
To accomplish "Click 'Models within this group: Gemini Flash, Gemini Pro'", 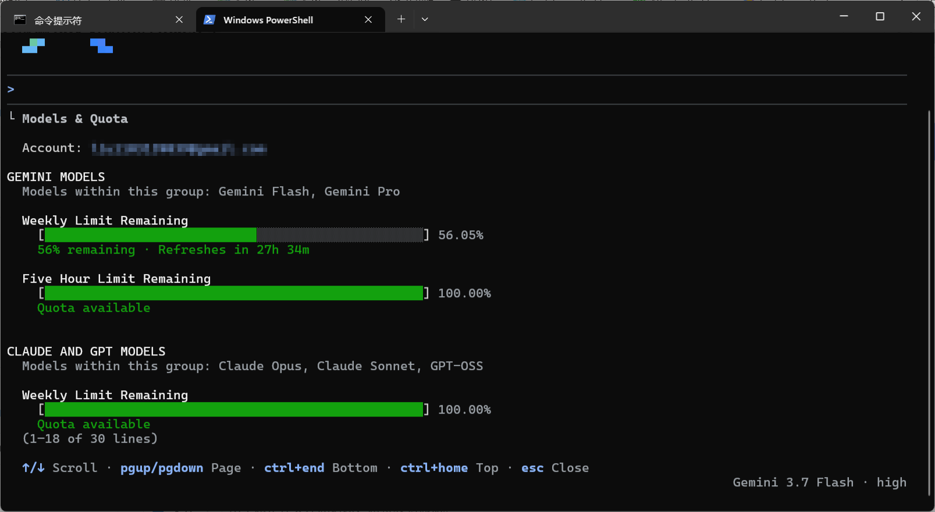I will pyautogui.click(x=211, y=191).
